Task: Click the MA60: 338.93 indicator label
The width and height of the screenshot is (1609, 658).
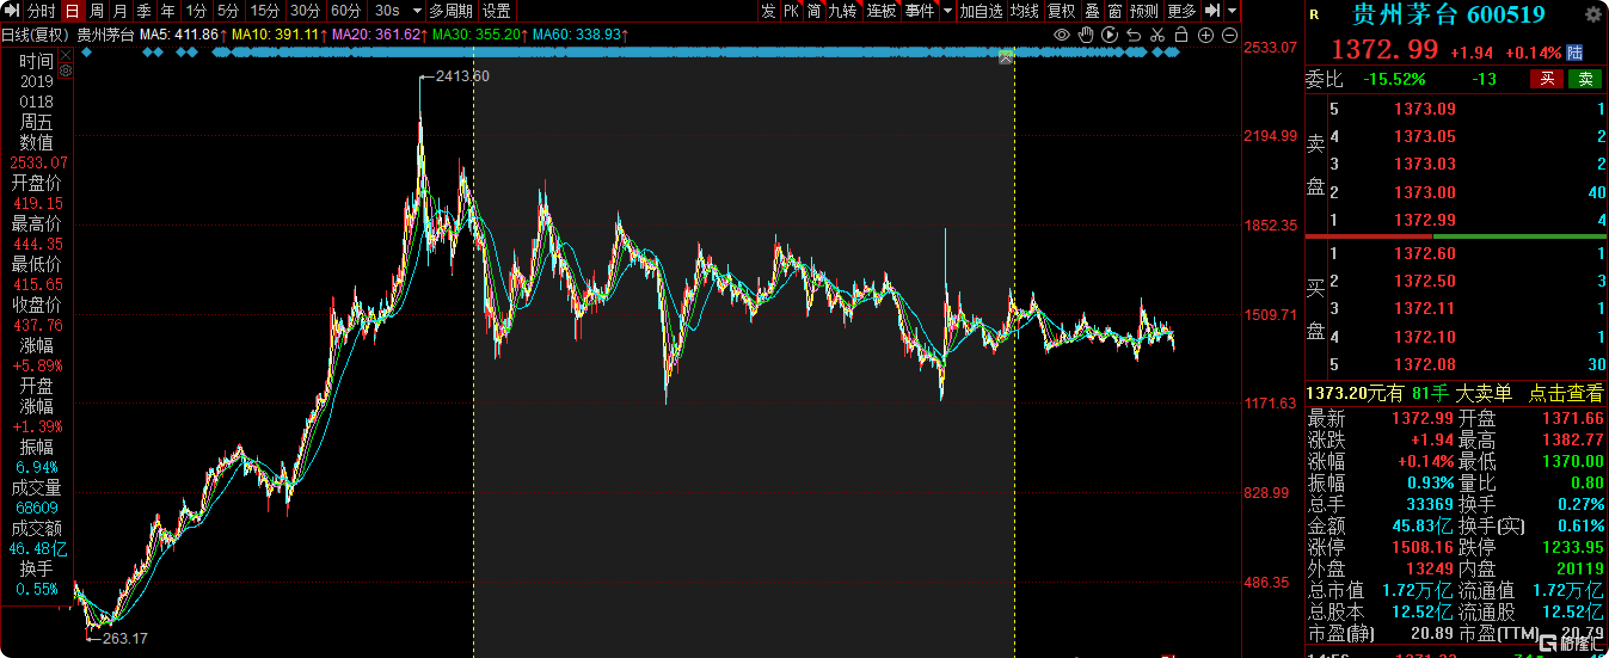Action: 576,35
